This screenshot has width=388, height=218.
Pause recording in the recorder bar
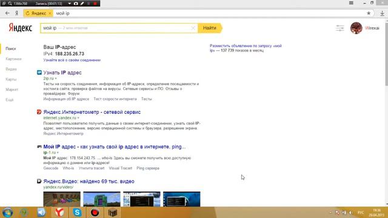[89, 4]
